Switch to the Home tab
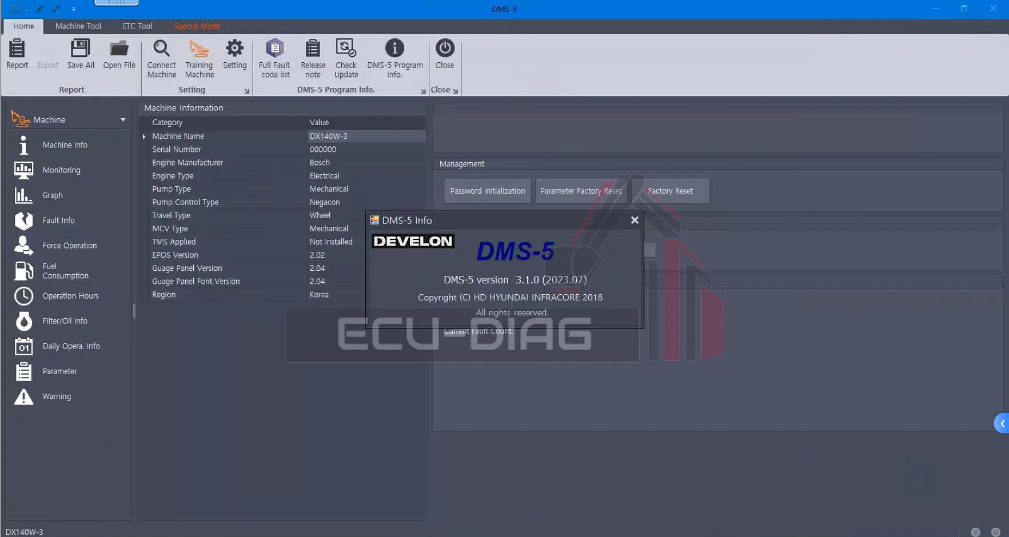This screenshot has width=1009, height=537. 23,26
